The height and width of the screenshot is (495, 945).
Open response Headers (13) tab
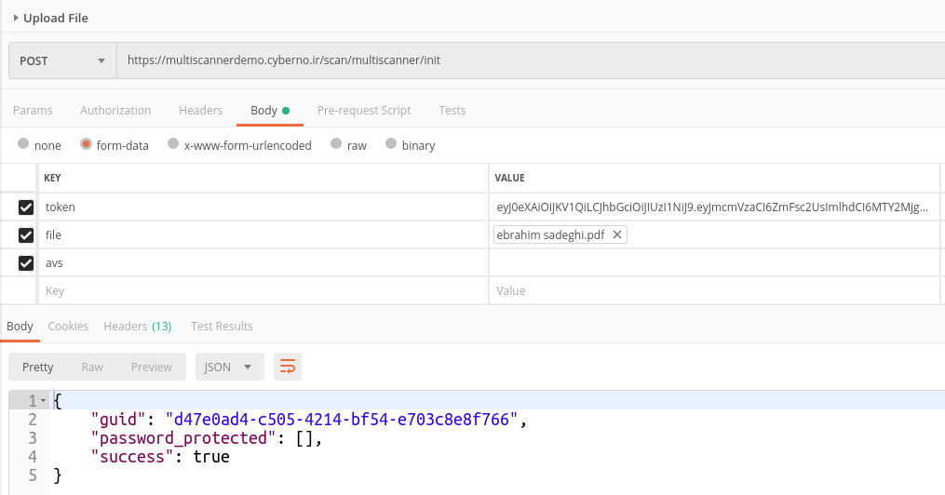pyautogui.click(x=137, y=326)
